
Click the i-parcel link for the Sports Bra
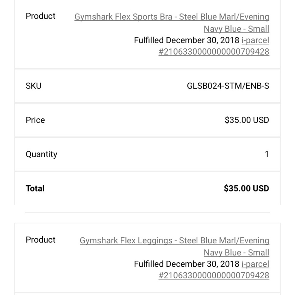point(255,40)
